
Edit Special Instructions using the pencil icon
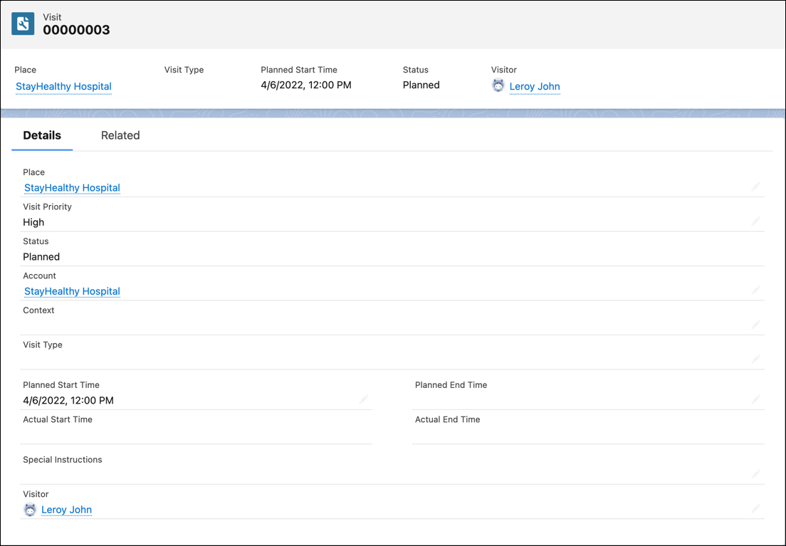coord(756,474)
